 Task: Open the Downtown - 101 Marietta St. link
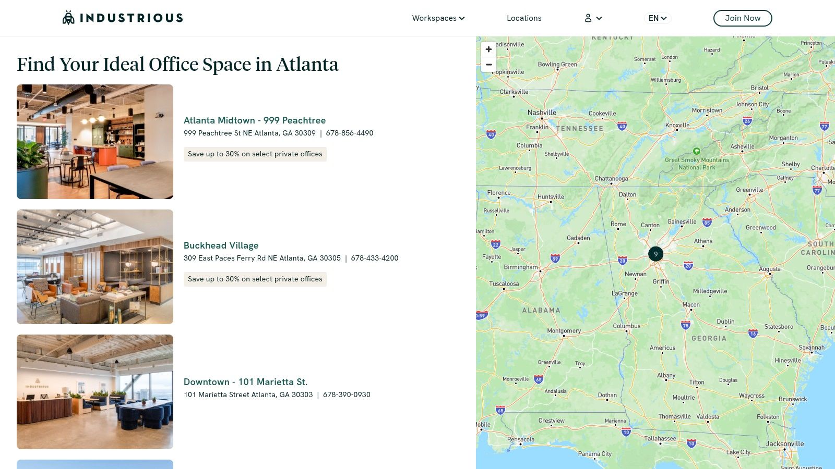click(245, 382)
